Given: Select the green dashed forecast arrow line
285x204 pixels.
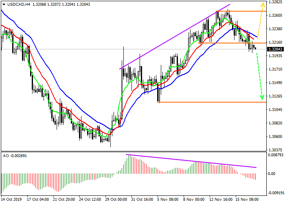Looking at the screenshot, I should pyautogui.click(x=259, y=73).
